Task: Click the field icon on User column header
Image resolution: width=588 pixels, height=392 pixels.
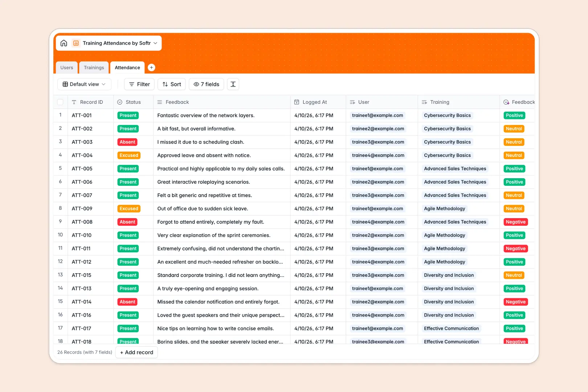Action: pyautogui.click(x=352, y=102)
